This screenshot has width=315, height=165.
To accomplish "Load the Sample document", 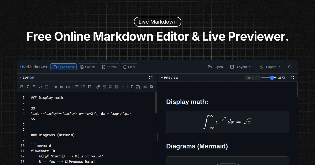I will pos(88,67).
